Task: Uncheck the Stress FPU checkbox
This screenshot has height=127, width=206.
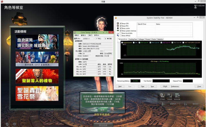Action: coord(121,26)
